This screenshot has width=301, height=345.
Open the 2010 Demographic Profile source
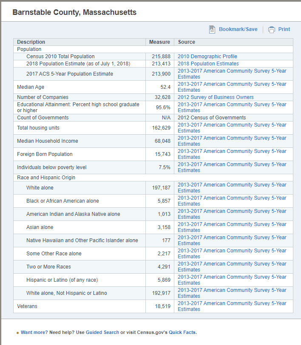[207, 57]
